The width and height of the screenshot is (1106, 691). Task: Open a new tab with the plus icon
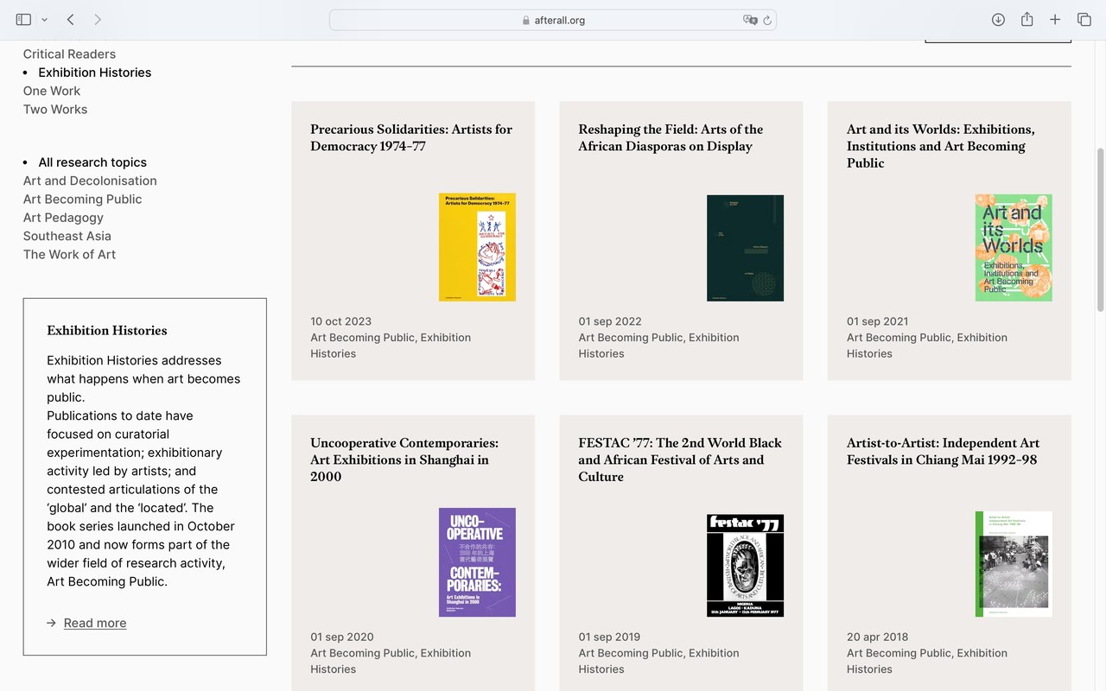(x=1055, y=19)
